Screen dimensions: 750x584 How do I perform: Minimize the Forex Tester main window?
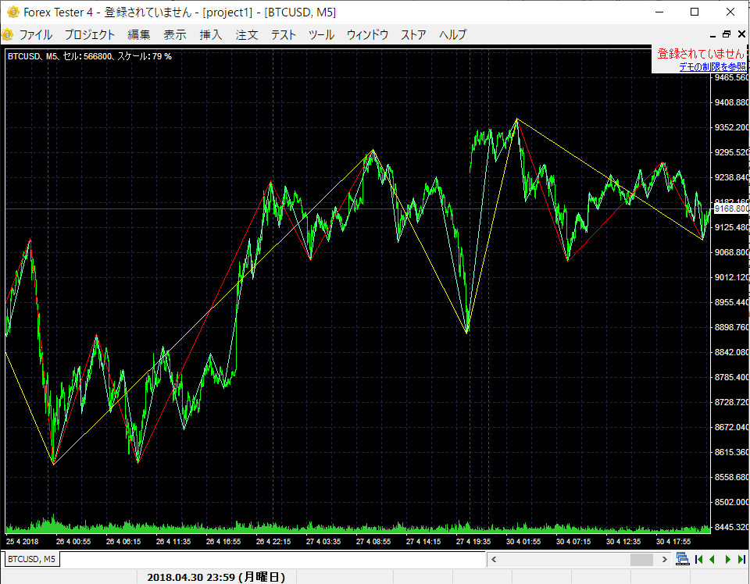click(659, 12)
